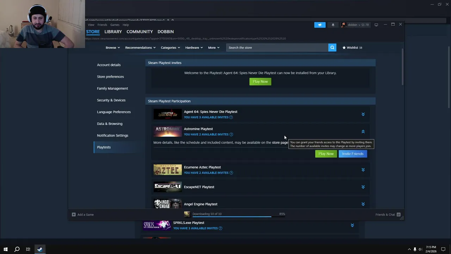This screenshot has width=451, height=254.
Task: Switch to the COMMUNITY tab
Action: 140,32
